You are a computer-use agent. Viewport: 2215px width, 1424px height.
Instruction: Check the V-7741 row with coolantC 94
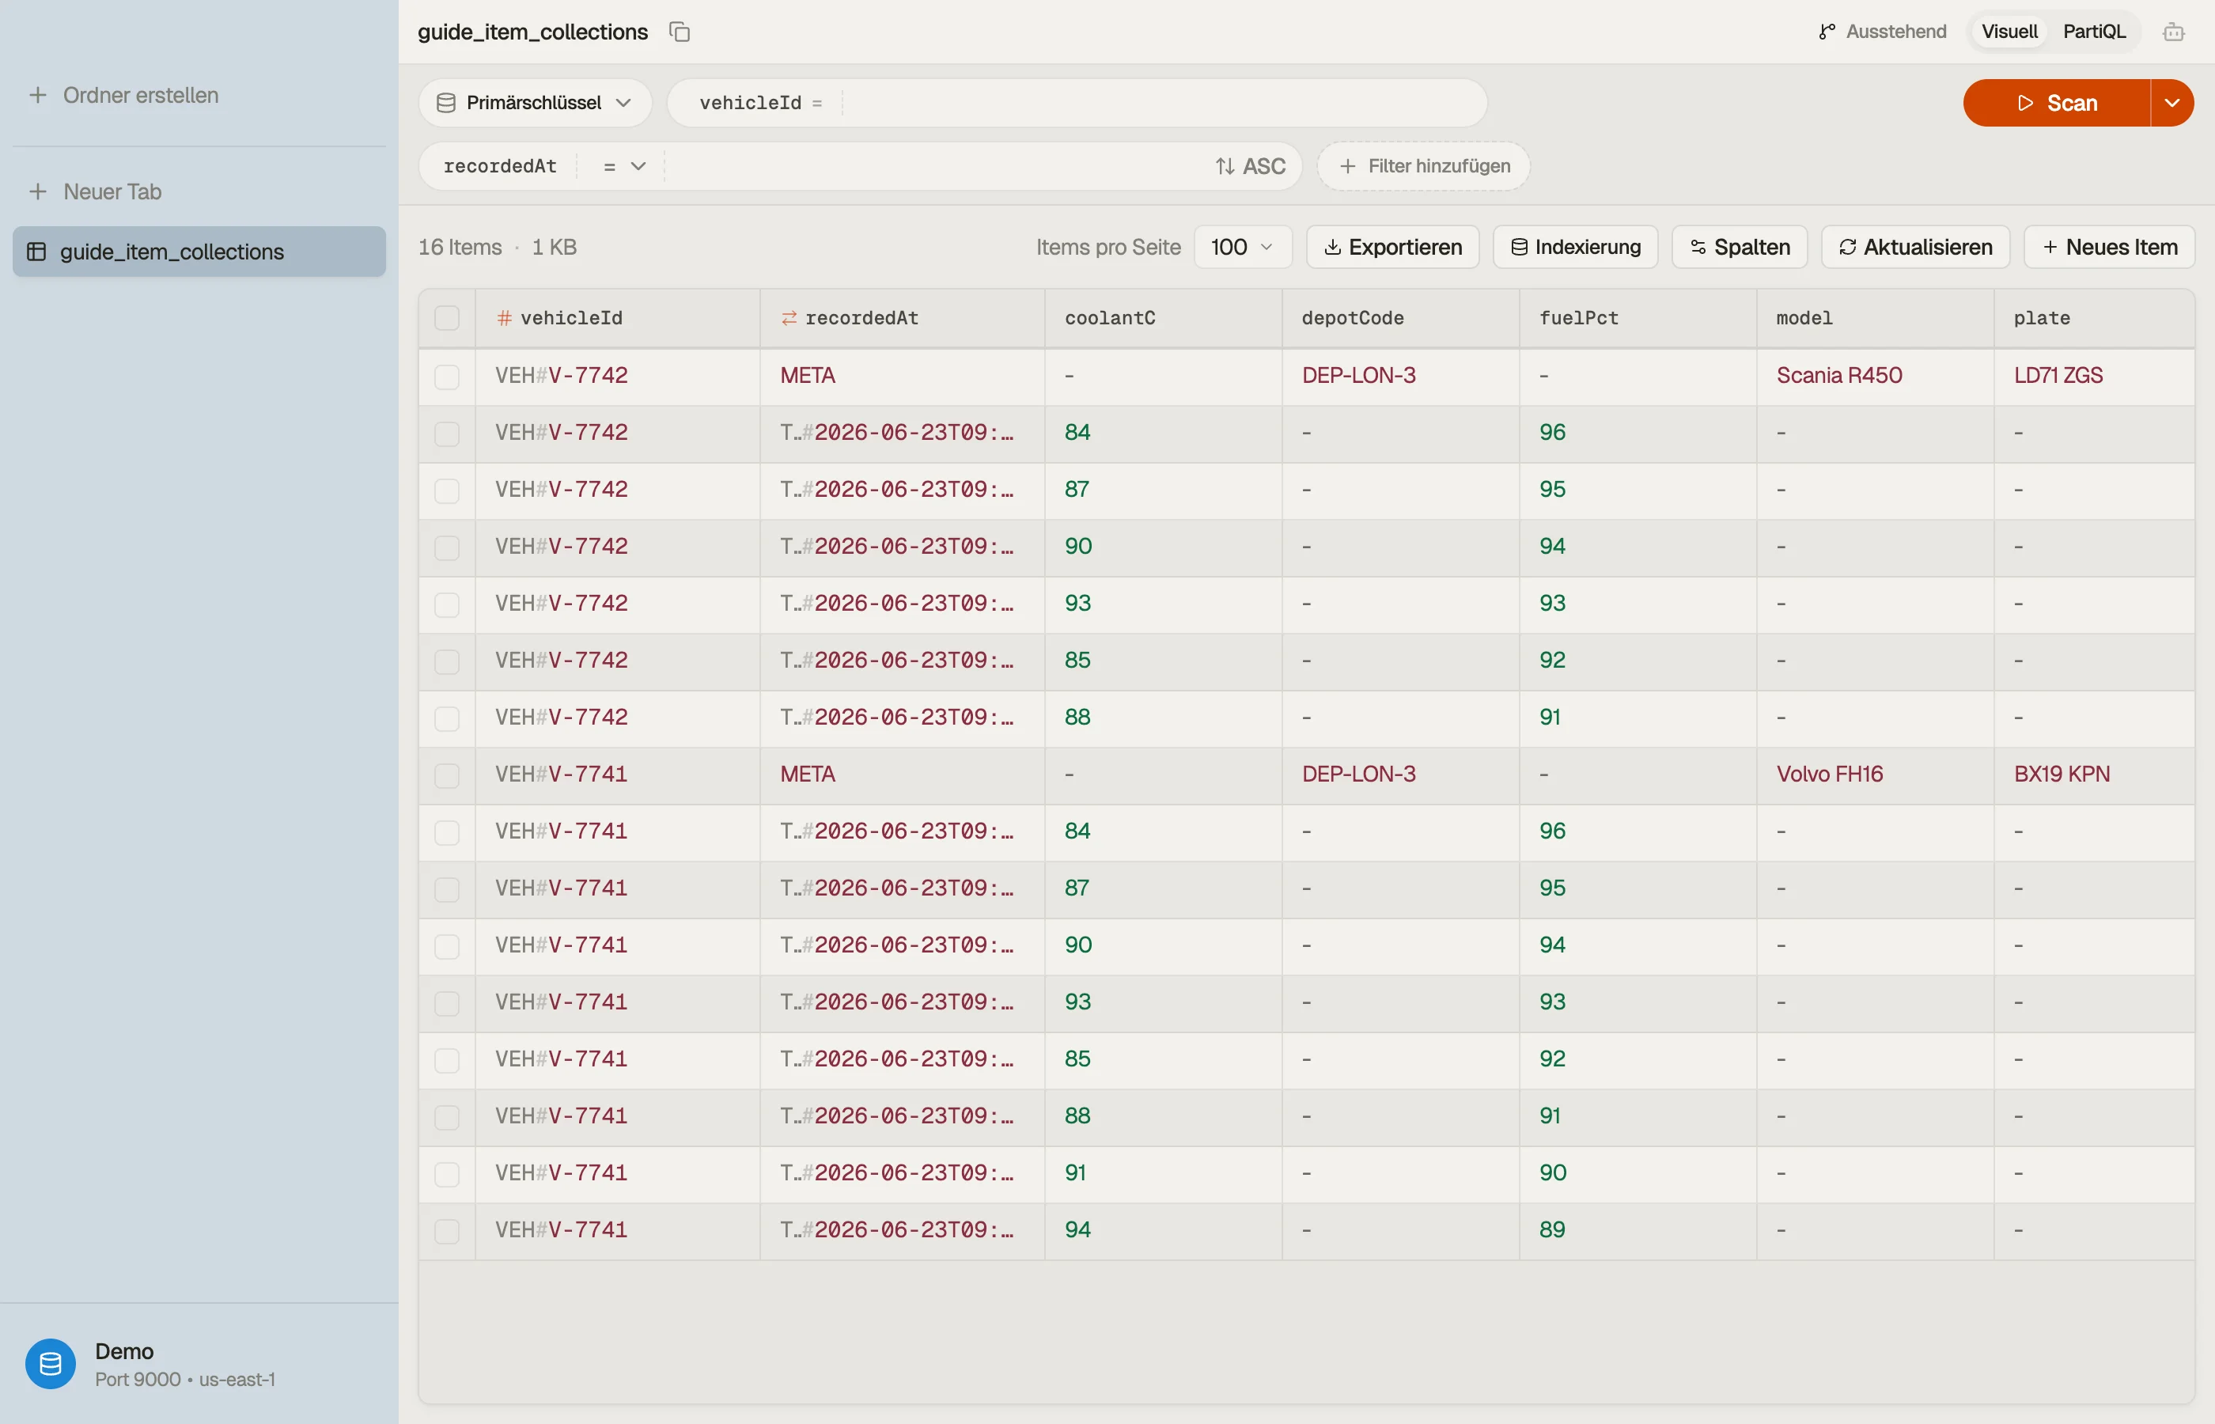tap(446, 1231)
